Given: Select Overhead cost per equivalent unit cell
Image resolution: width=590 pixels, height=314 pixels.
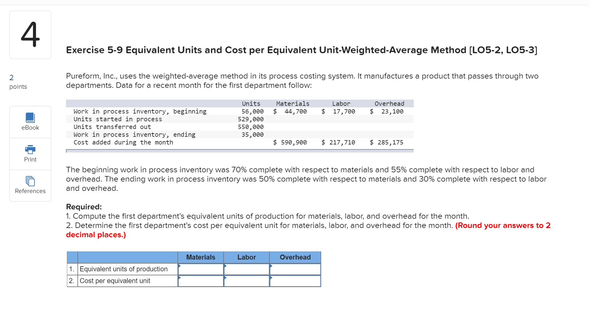Looking at the screenshot, I should [295, 281].
